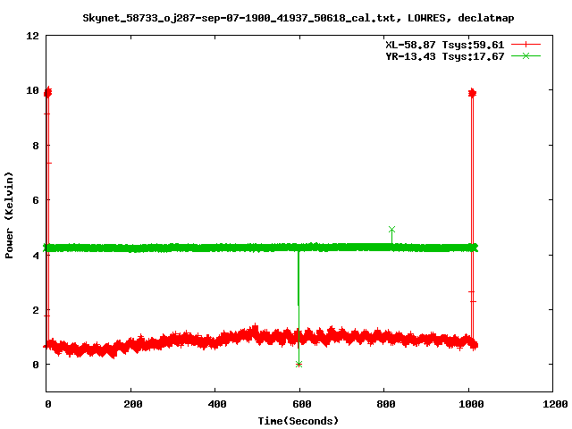Click the x-axis tick label 1200
The height and width of the screenshot is (429, 572).
point(555,404)
